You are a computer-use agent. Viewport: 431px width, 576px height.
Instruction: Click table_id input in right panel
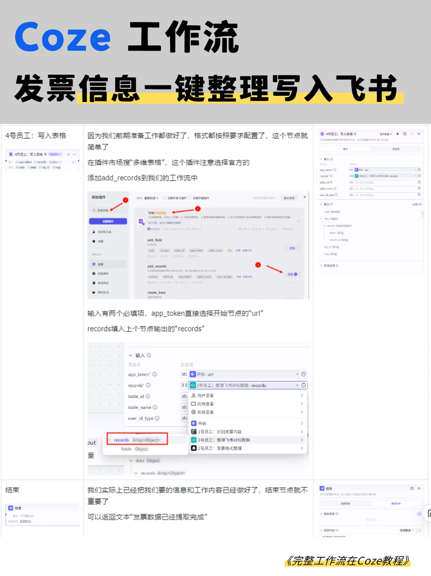(x=385, y=182)
